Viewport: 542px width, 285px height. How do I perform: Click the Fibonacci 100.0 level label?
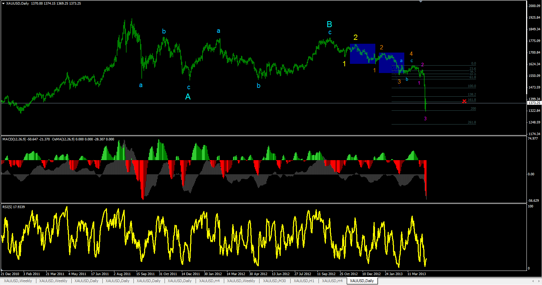tap(472, 86)
